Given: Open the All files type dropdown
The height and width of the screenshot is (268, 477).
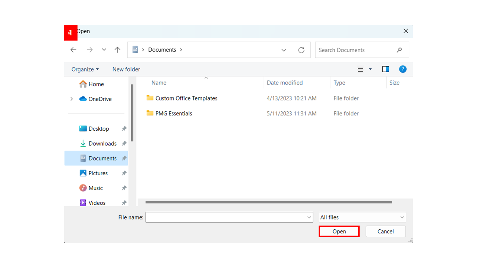Looking at the screenshot, I should pos(362,217).
